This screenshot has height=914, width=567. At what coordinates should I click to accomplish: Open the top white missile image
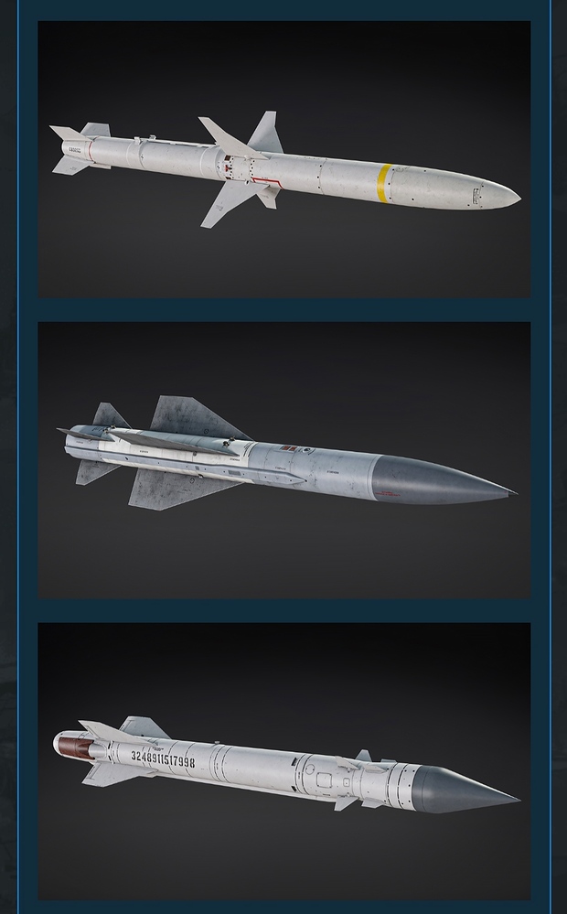[283, 159]
